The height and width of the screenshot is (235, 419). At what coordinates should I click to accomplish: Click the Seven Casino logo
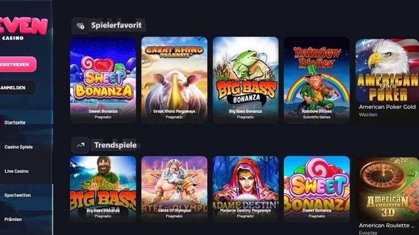pyautogui.click(x=23, y=29)
